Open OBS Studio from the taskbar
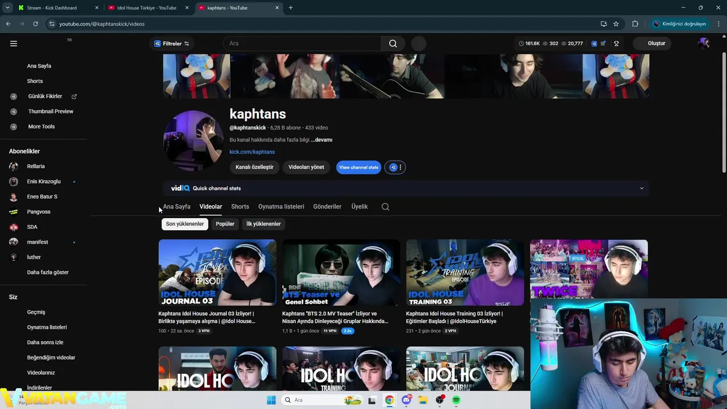 coord(440,400)
